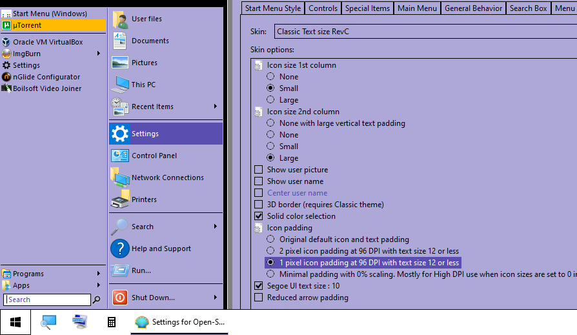Click the calculator icon in taskbar

(112, 322)
